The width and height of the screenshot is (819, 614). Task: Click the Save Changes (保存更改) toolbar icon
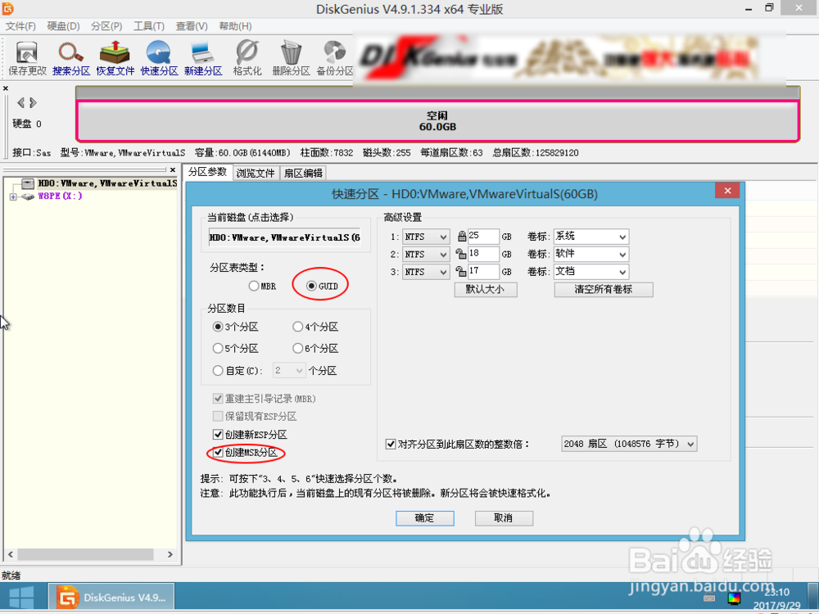tap(27, 58)
